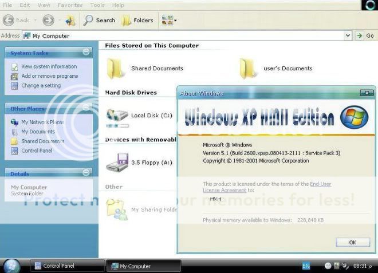Image resolution: width=378 pixels, height=273 pixels.
Task: Click the Back navigation arrow icon
Action: coord(9,20)
